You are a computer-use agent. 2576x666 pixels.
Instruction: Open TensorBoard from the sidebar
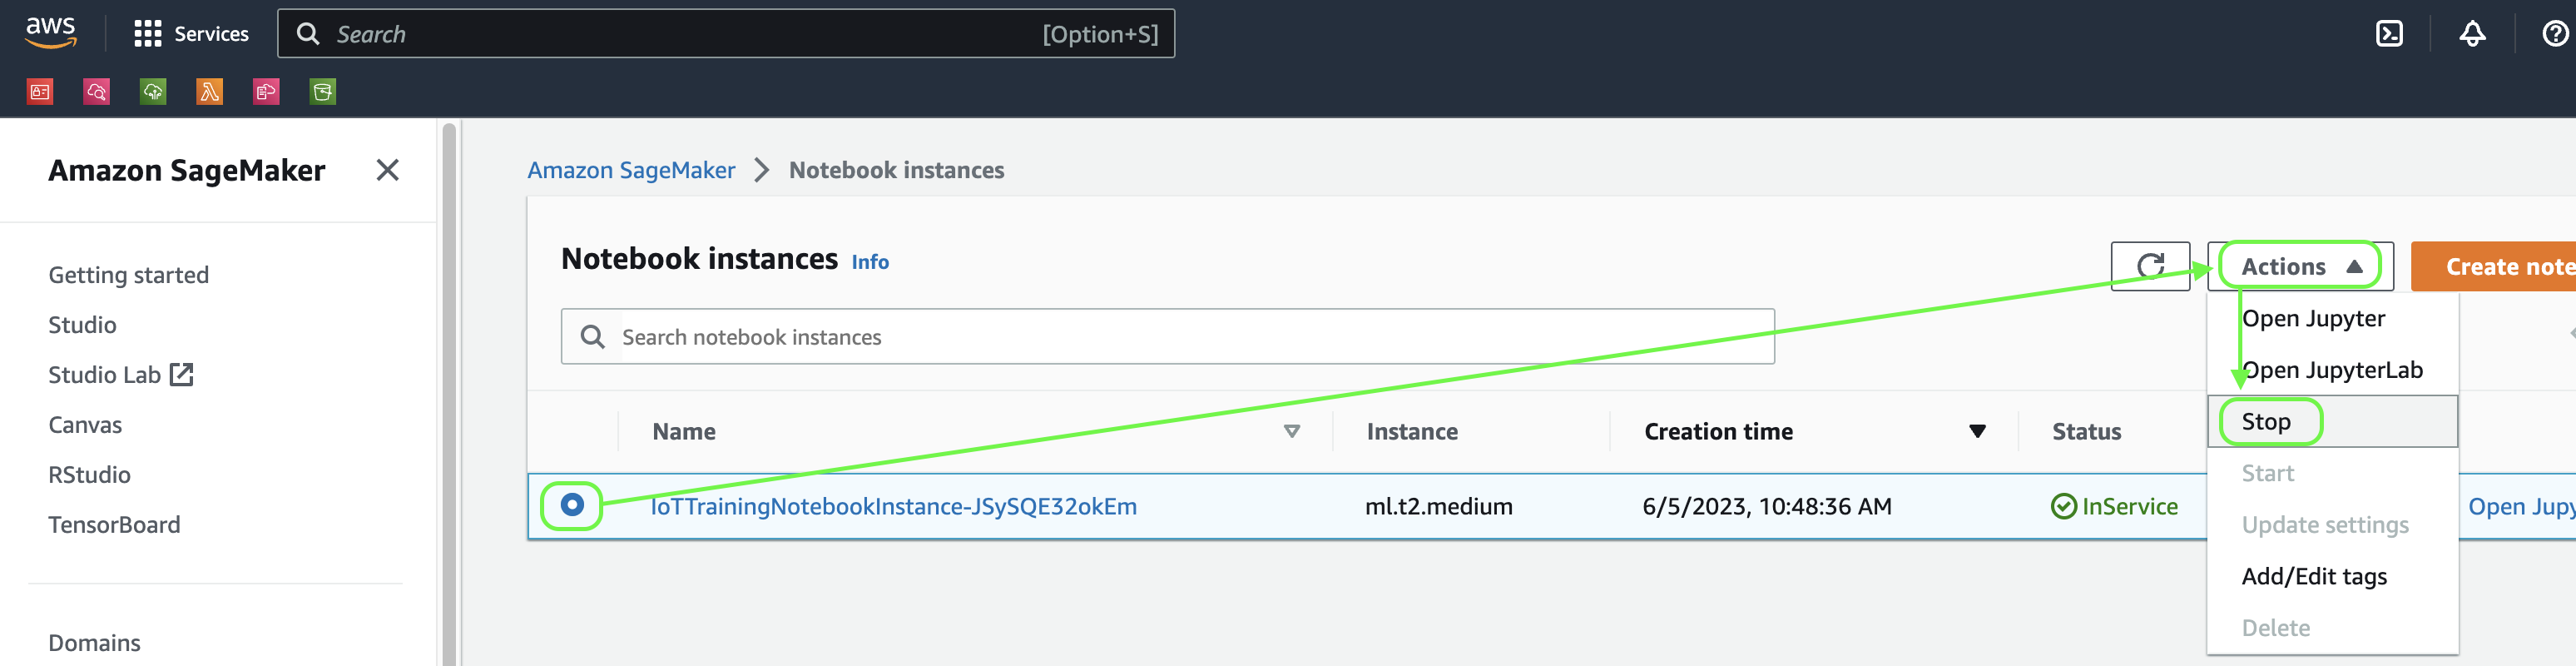click(114, 525)
